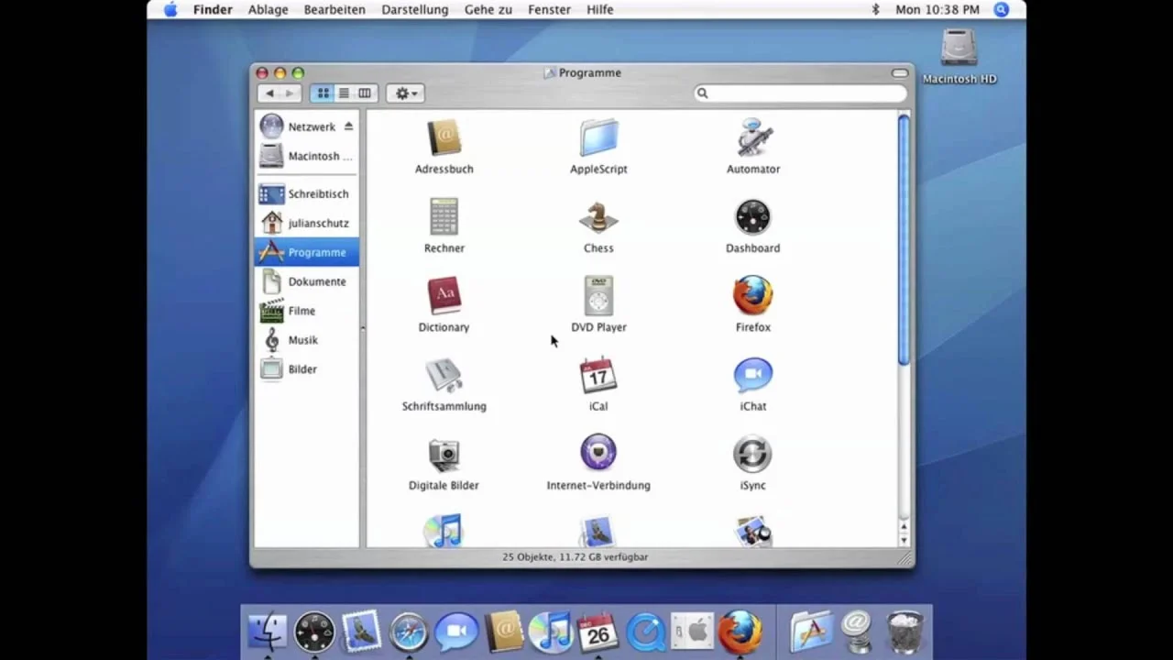Select Filme in the sidebar
Screen dimensions: 1173x660
coord(306,311)
